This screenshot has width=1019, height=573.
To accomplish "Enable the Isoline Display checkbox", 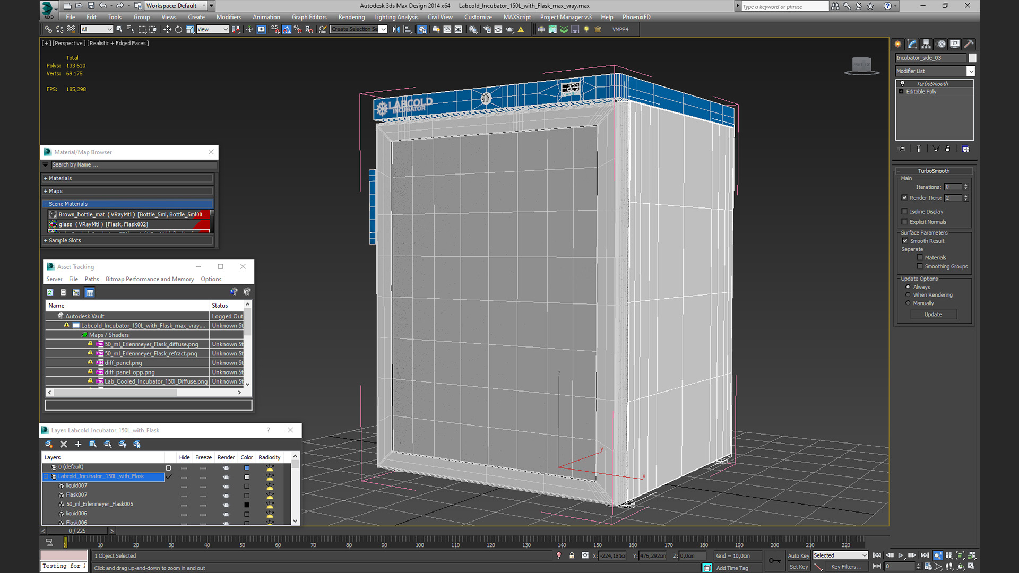I will pos(905,212).
